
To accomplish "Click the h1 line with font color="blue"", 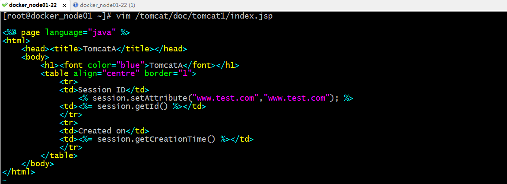I will click(x=140, y=66).
